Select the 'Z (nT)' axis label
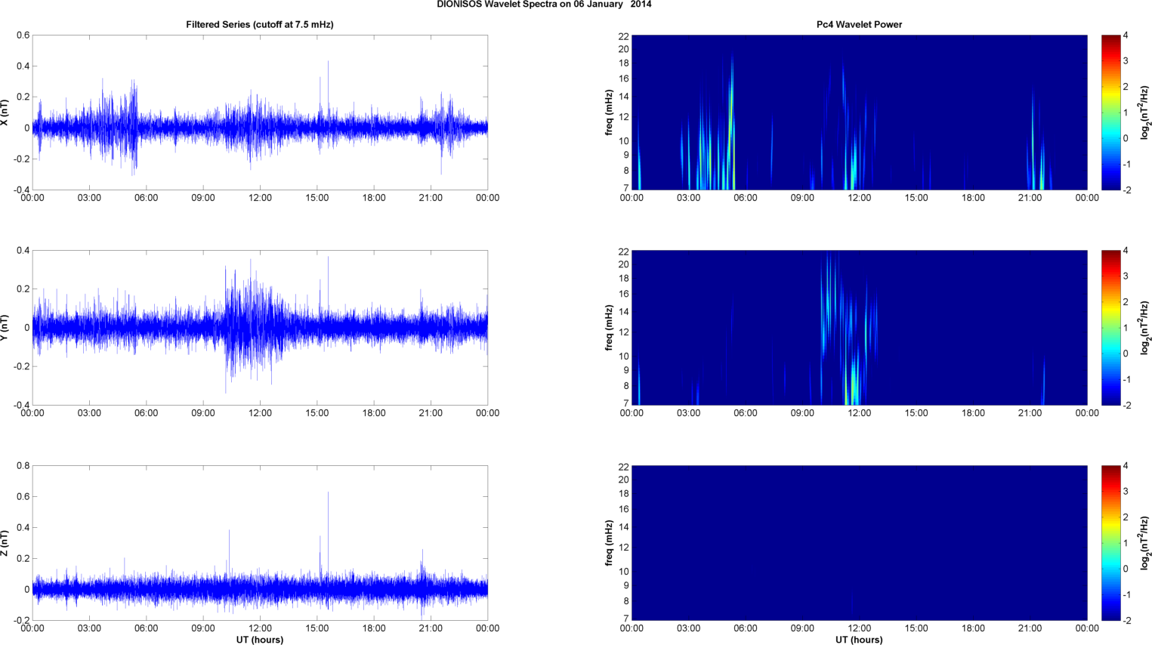Viewport: 1152px width, 645px height. 5,543
